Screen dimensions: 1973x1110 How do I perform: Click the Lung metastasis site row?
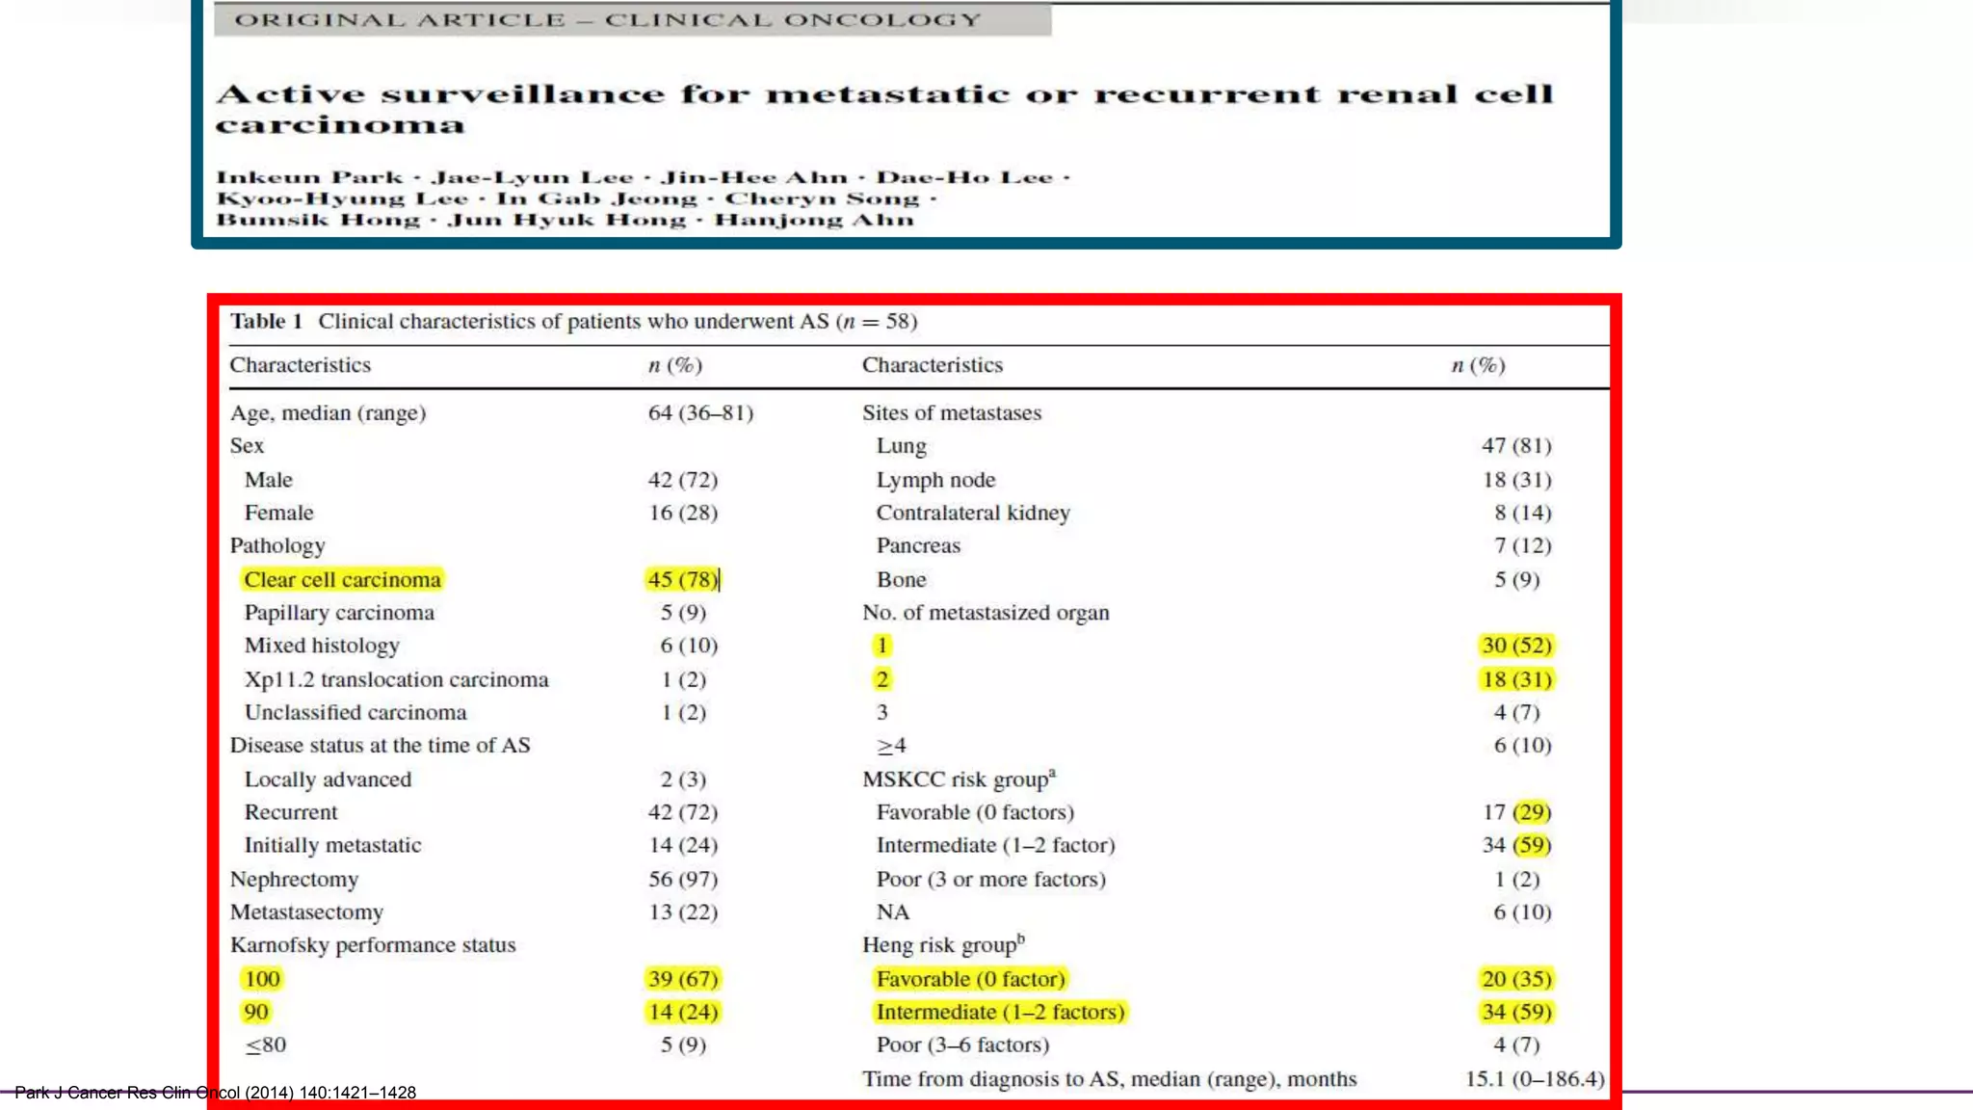[901, 446]
